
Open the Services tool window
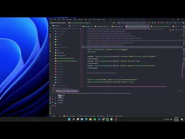pos(119,116)
